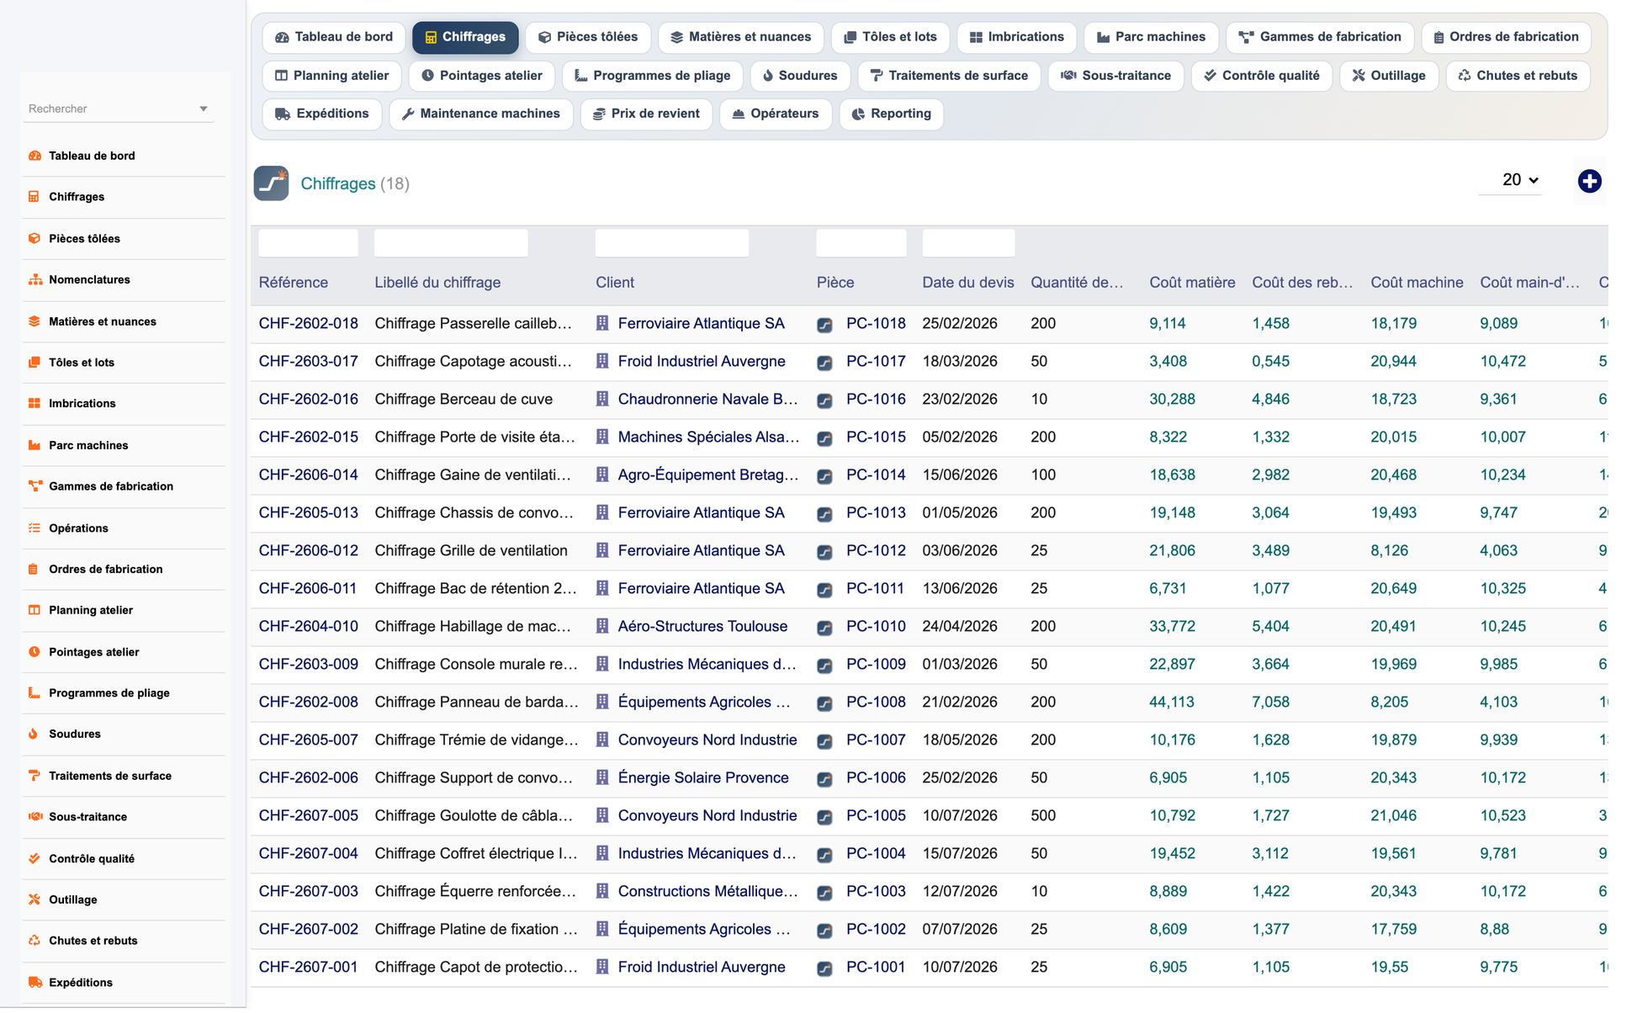Open chiffrage CHF-2606-014 reference

coord(309,475)
